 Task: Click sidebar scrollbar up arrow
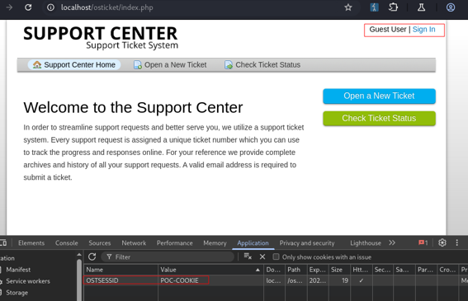(x=79, y=255)
